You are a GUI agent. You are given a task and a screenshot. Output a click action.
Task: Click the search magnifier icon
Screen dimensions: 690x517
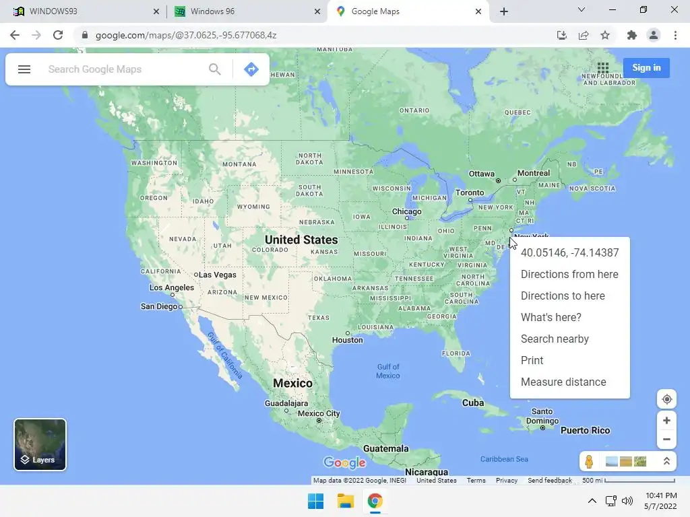pyautogui.click(x=215, y=69)
